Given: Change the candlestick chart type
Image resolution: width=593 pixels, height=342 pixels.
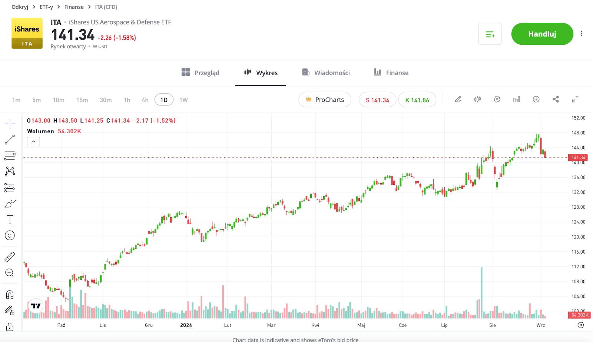Looking at the screenshot, I should tap(477, 99).
